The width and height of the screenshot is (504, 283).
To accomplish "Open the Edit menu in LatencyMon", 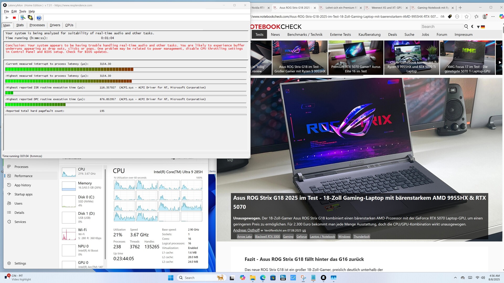I will point(14,11).
